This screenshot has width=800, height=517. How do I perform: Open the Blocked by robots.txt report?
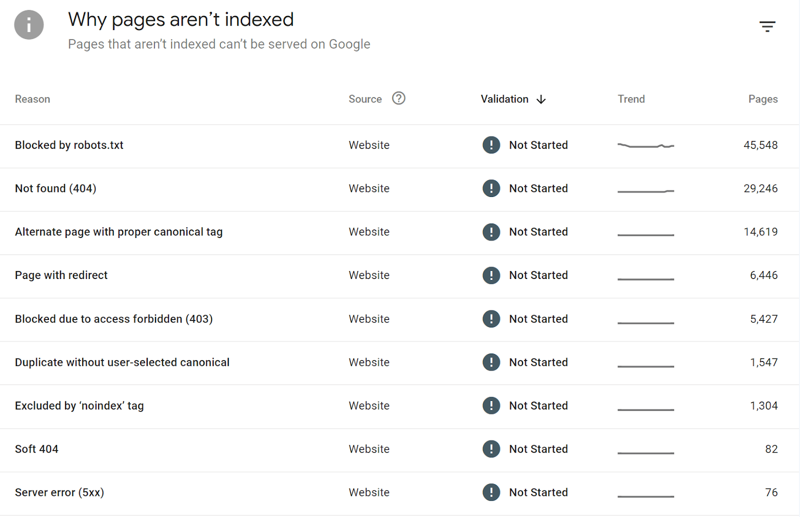tap(69, 145)
